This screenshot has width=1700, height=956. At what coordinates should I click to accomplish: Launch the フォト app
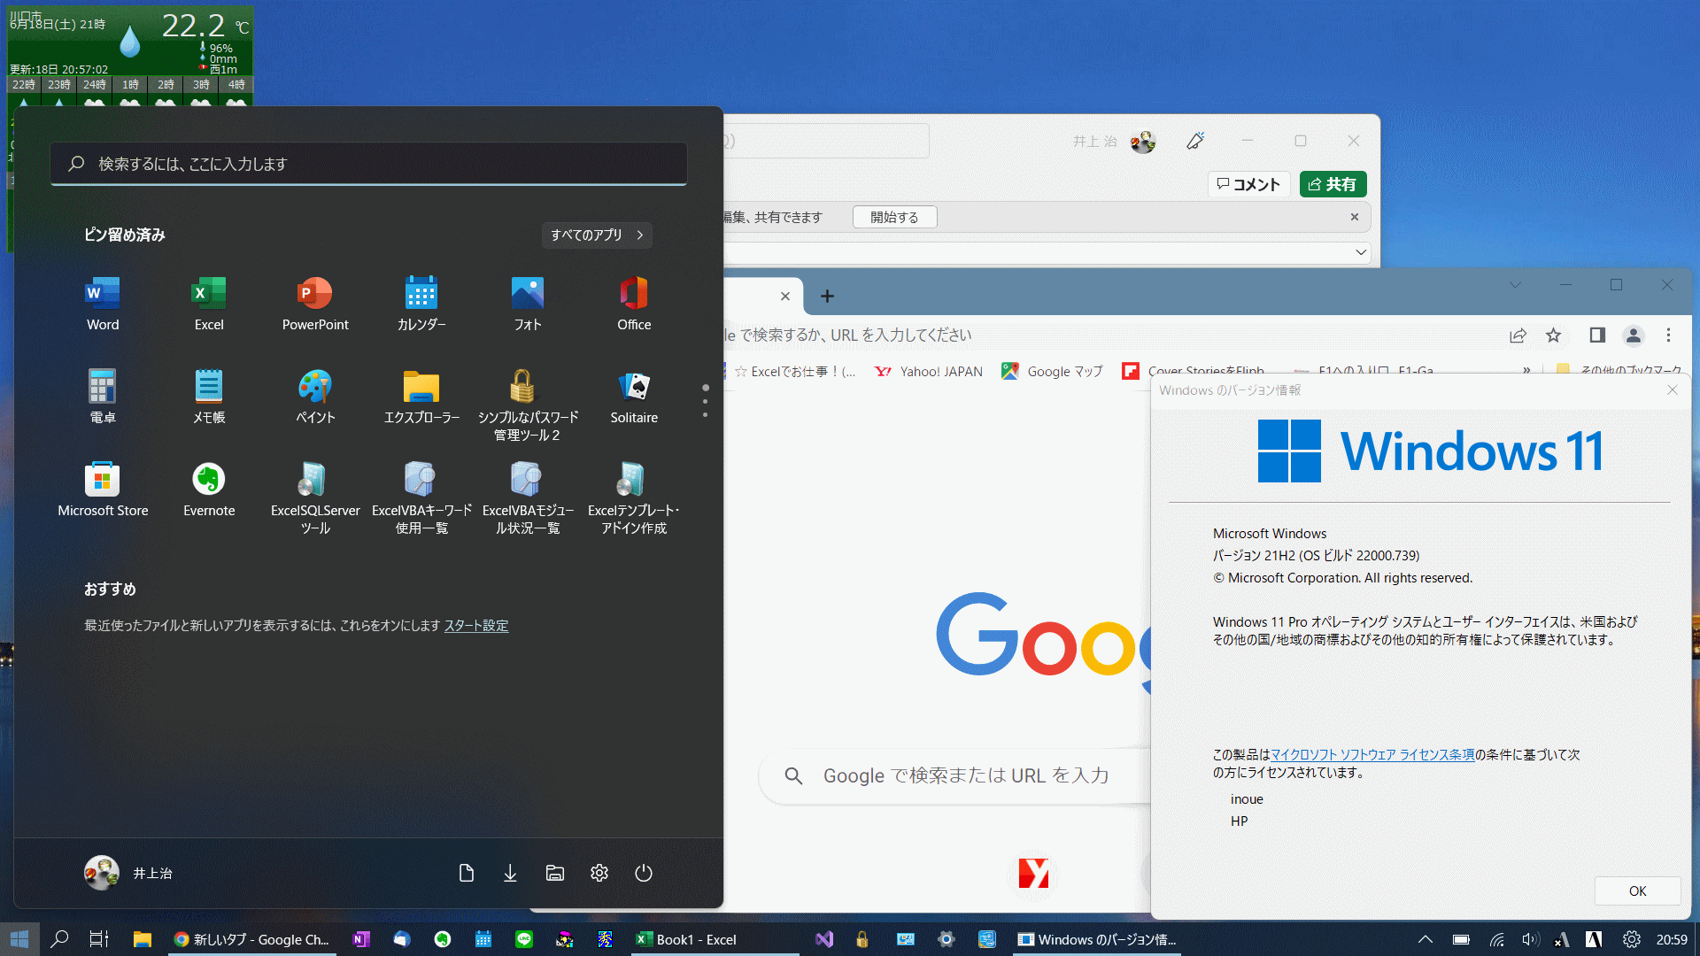528,304
